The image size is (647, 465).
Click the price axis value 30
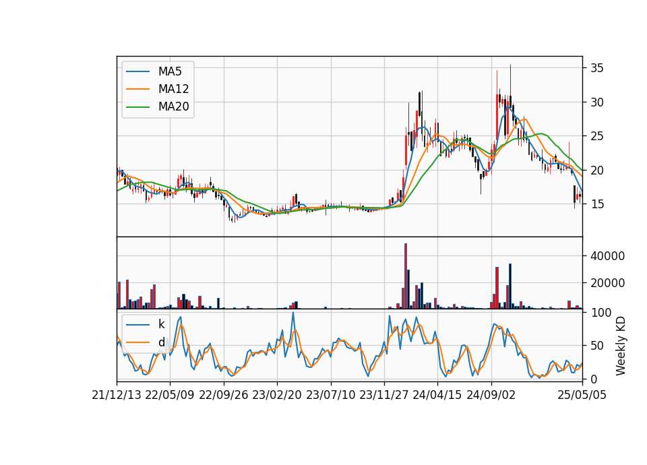click(596, 102)
